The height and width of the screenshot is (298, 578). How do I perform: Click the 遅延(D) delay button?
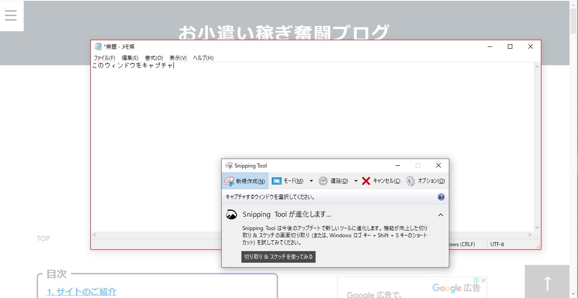(333, 181)
